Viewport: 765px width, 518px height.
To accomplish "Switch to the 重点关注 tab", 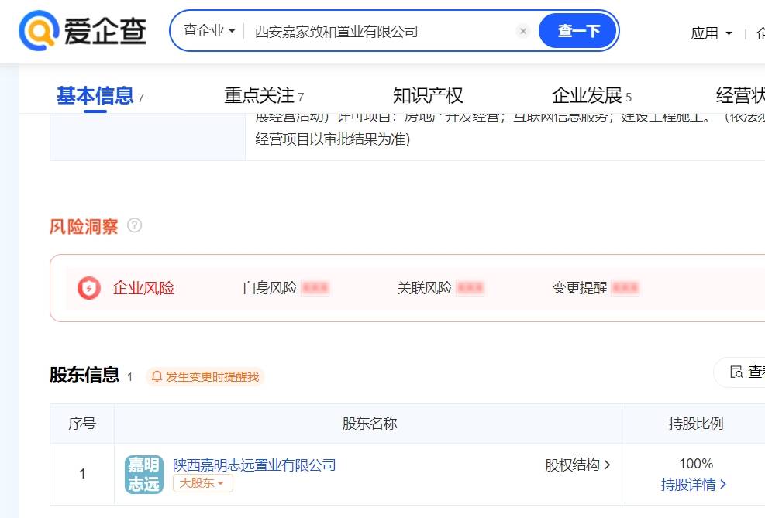I will [x=264, y=95].
